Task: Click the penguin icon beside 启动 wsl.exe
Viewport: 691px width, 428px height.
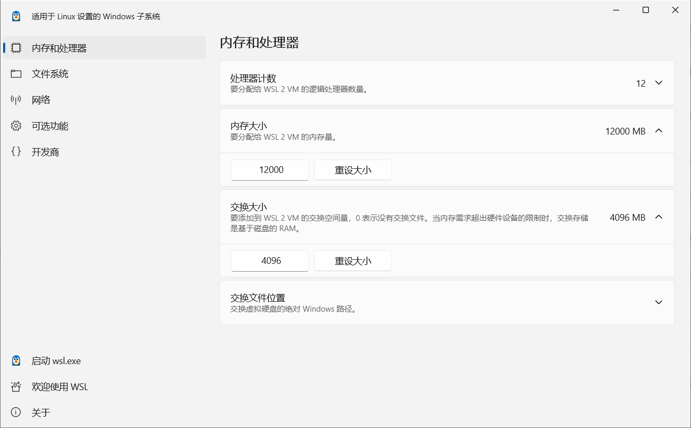Action: coord(16,361)
